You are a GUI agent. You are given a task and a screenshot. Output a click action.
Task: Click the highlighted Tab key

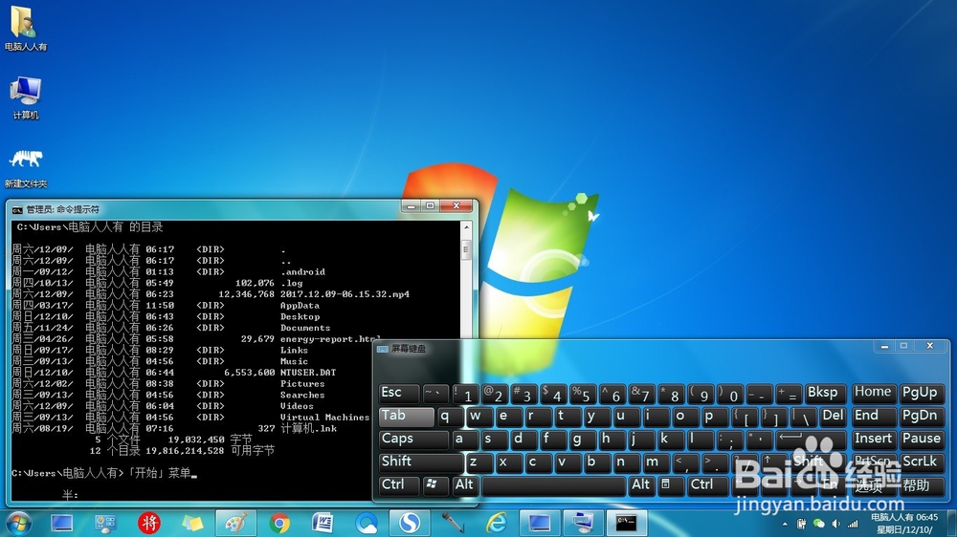pyautogui.click(x=406, y=417)
